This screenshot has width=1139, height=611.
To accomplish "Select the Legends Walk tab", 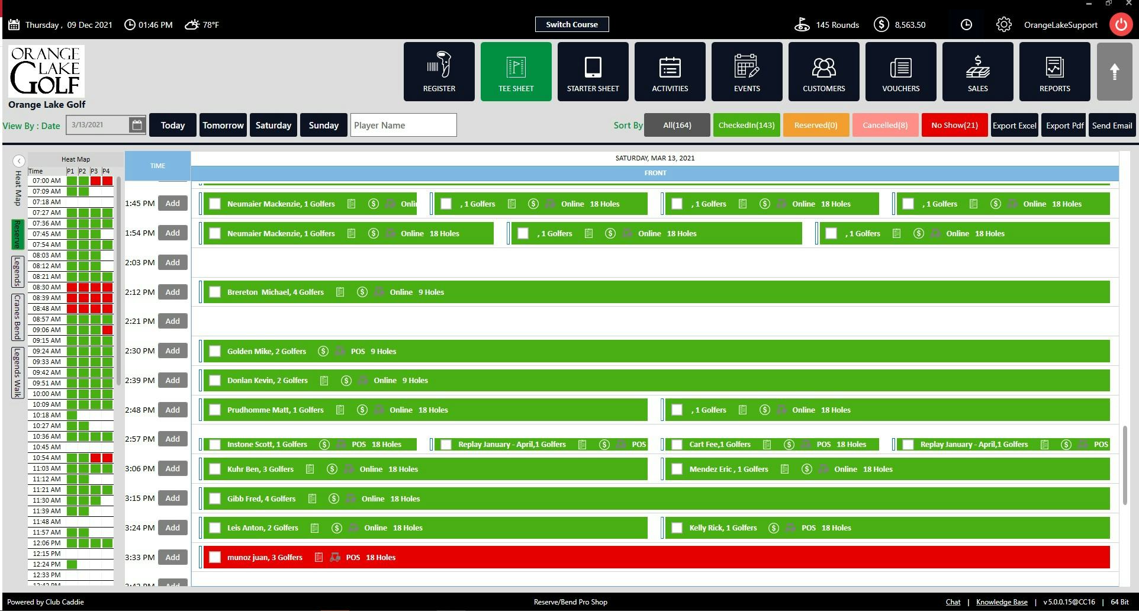I will pos(16,373).
